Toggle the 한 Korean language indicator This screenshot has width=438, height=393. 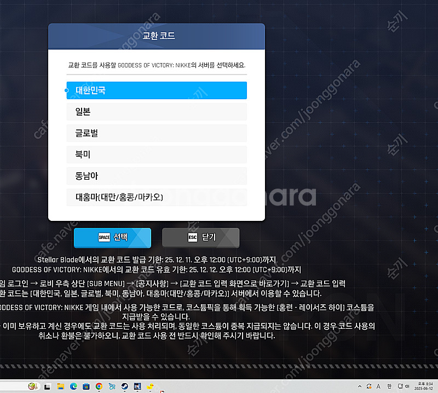click(389, 386)
